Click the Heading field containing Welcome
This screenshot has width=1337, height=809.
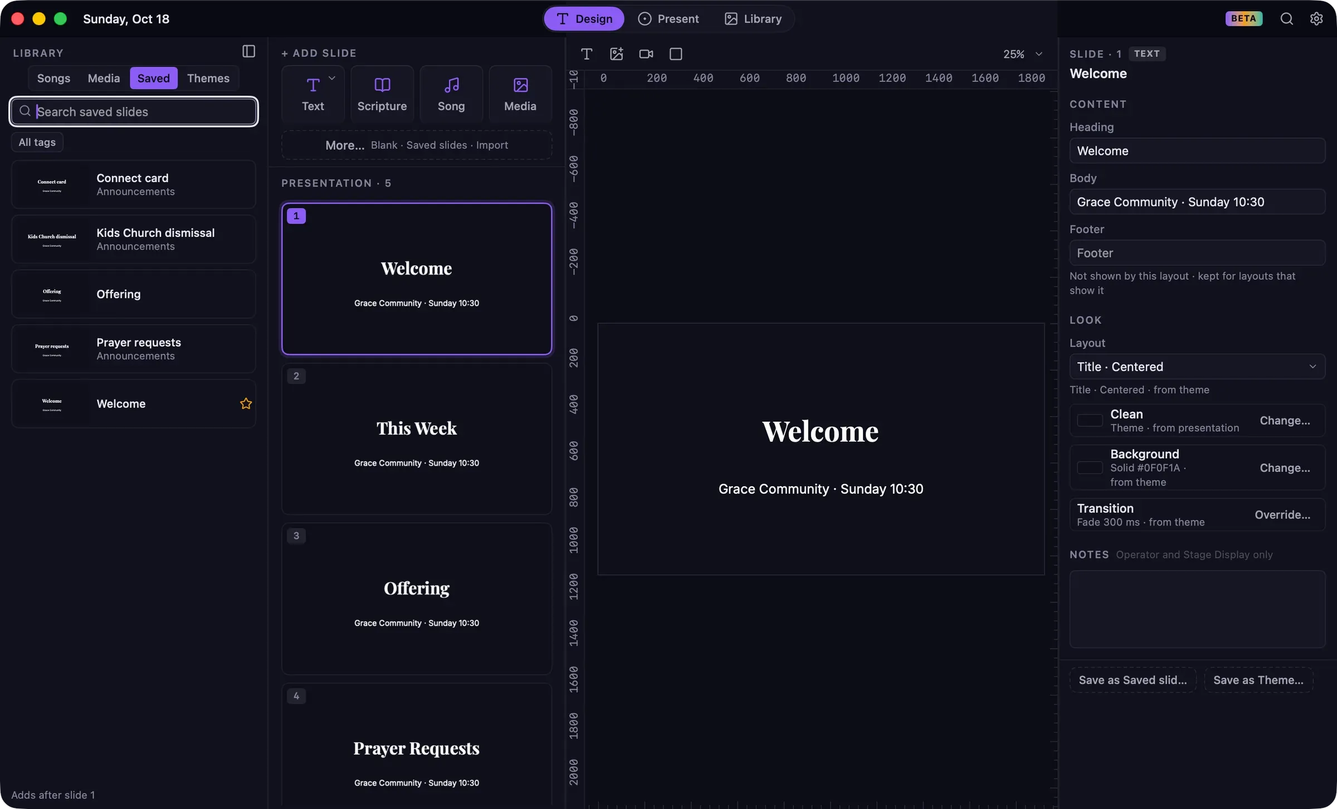pos(1197,151)
